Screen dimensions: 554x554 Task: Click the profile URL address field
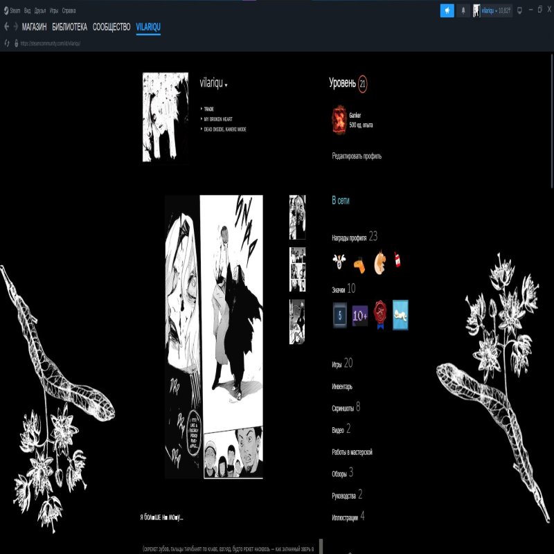[x=51, y=43]
